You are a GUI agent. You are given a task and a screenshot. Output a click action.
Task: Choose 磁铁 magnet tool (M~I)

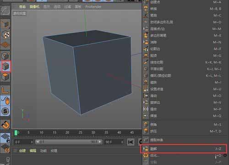click(x=185, y=82)
